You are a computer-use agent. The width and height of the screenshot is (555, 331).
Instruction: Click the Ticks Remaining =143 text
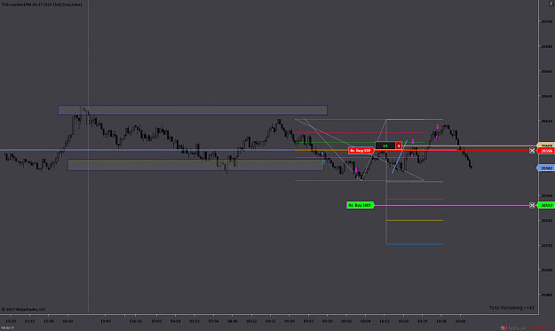click(x=511, y=308)
